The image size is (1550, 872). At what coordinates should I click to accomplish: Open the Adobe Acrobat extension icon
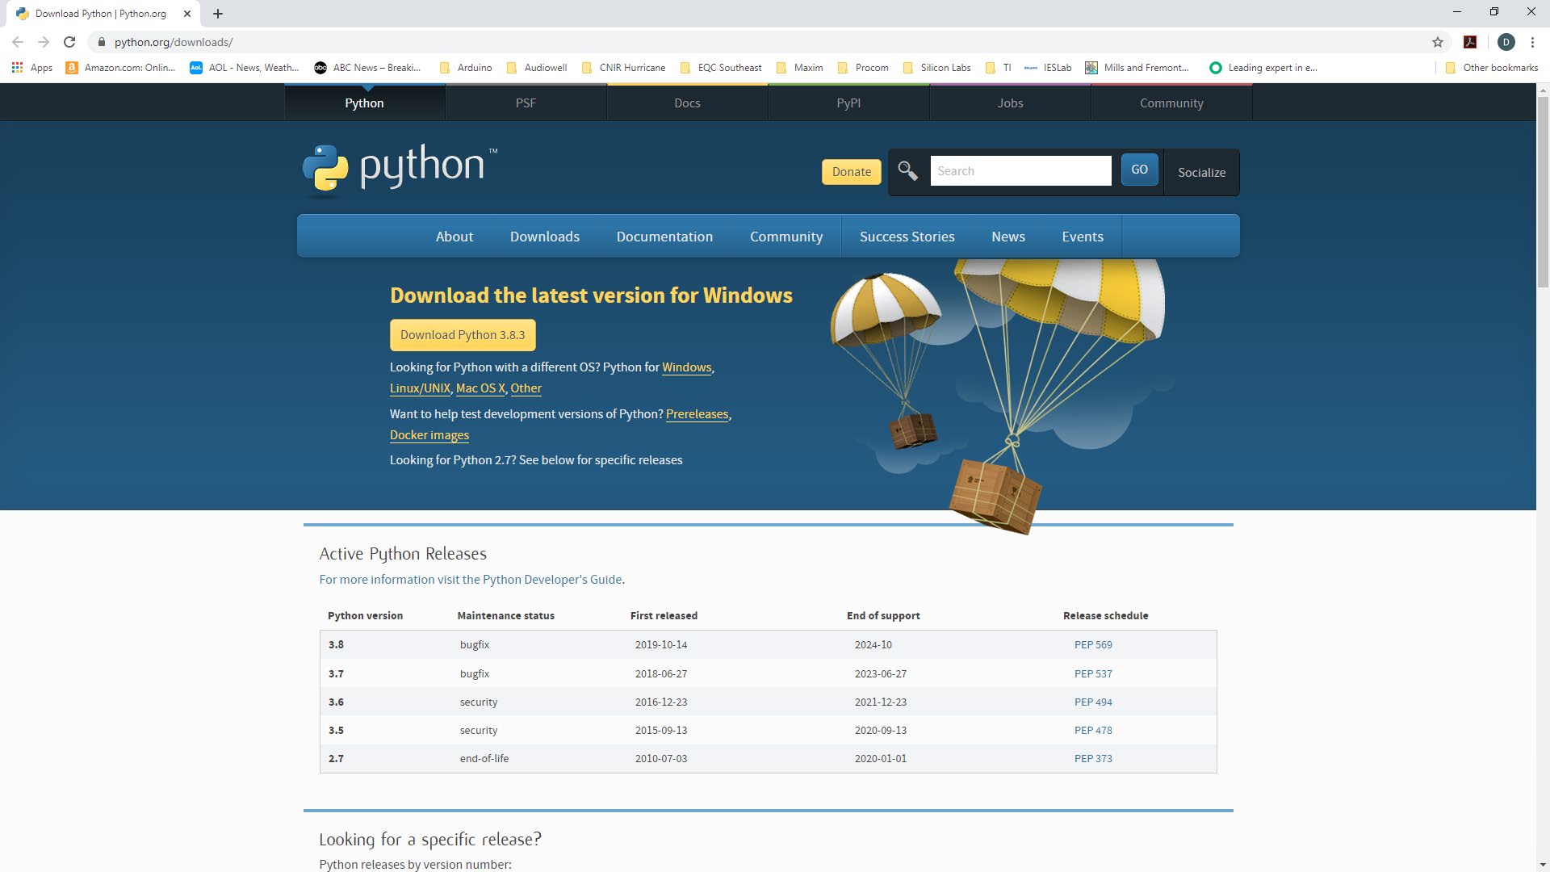pos(1470,42)
